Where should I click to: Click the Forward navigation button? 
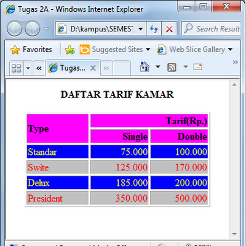point(32,29)
